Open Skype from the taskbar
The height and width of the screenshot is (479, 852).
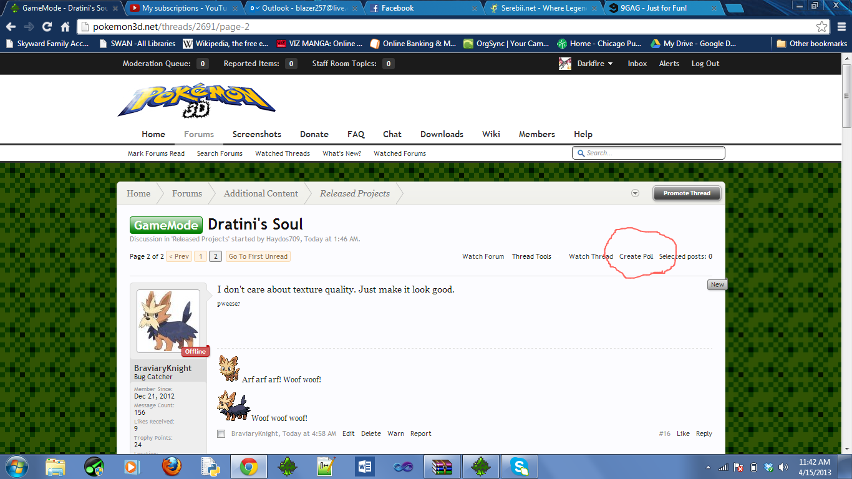519,466
